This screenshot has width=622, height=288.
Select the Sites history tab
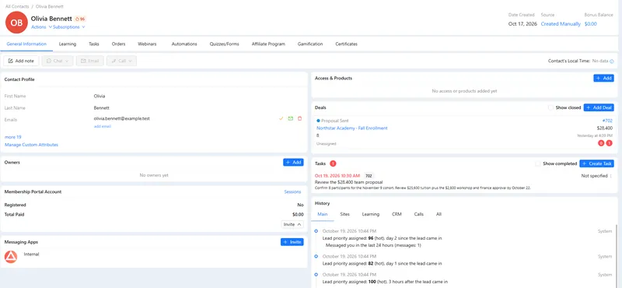(x=344, y=214)
